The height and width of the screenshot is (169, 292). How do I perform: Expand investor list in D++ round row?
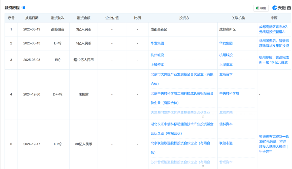point(203,117)
